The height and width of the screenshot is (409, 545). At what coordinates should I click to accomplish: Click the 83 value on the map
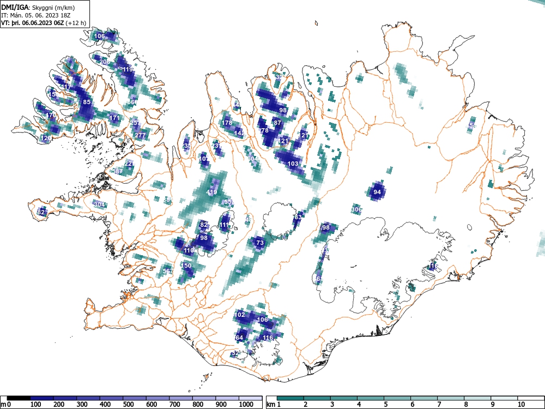pos(298,217)
